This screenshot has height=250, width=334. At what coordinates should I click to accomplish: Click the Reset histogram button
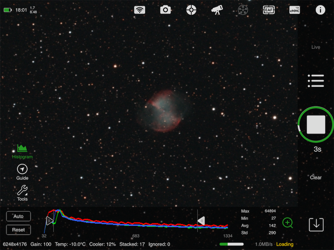coord(19,230)
